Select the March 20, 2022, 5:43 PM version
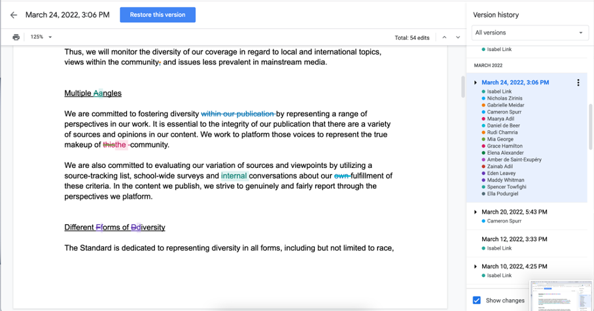594x311 pixels. pyautogui.click(x=514, y=212)
